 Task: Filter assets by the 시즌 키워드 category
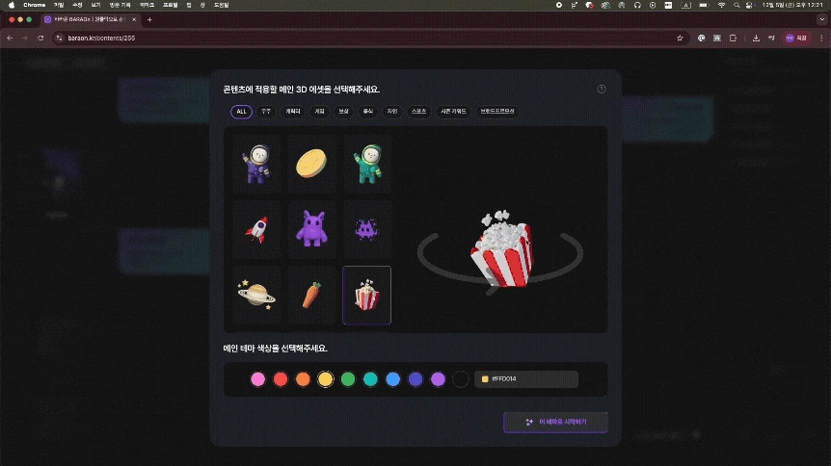(x=453, y=112)
